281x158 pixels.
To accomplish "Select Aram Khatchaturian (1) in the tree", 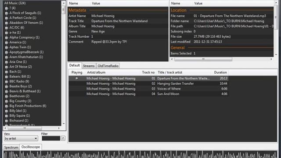I will point(26,57).
